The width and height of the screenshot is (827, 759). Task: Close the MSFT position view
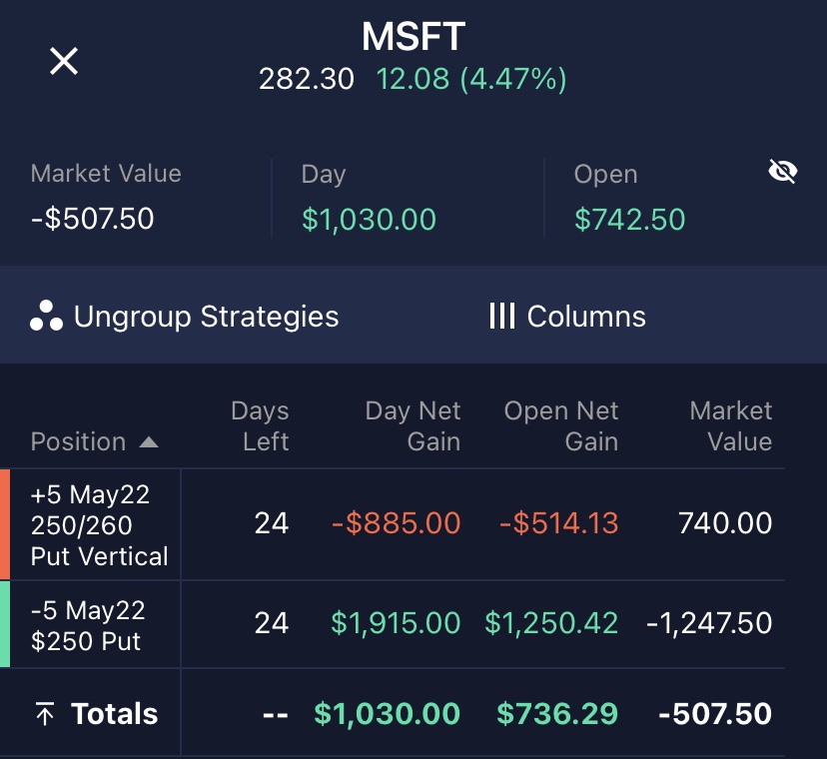coord(64,62)
